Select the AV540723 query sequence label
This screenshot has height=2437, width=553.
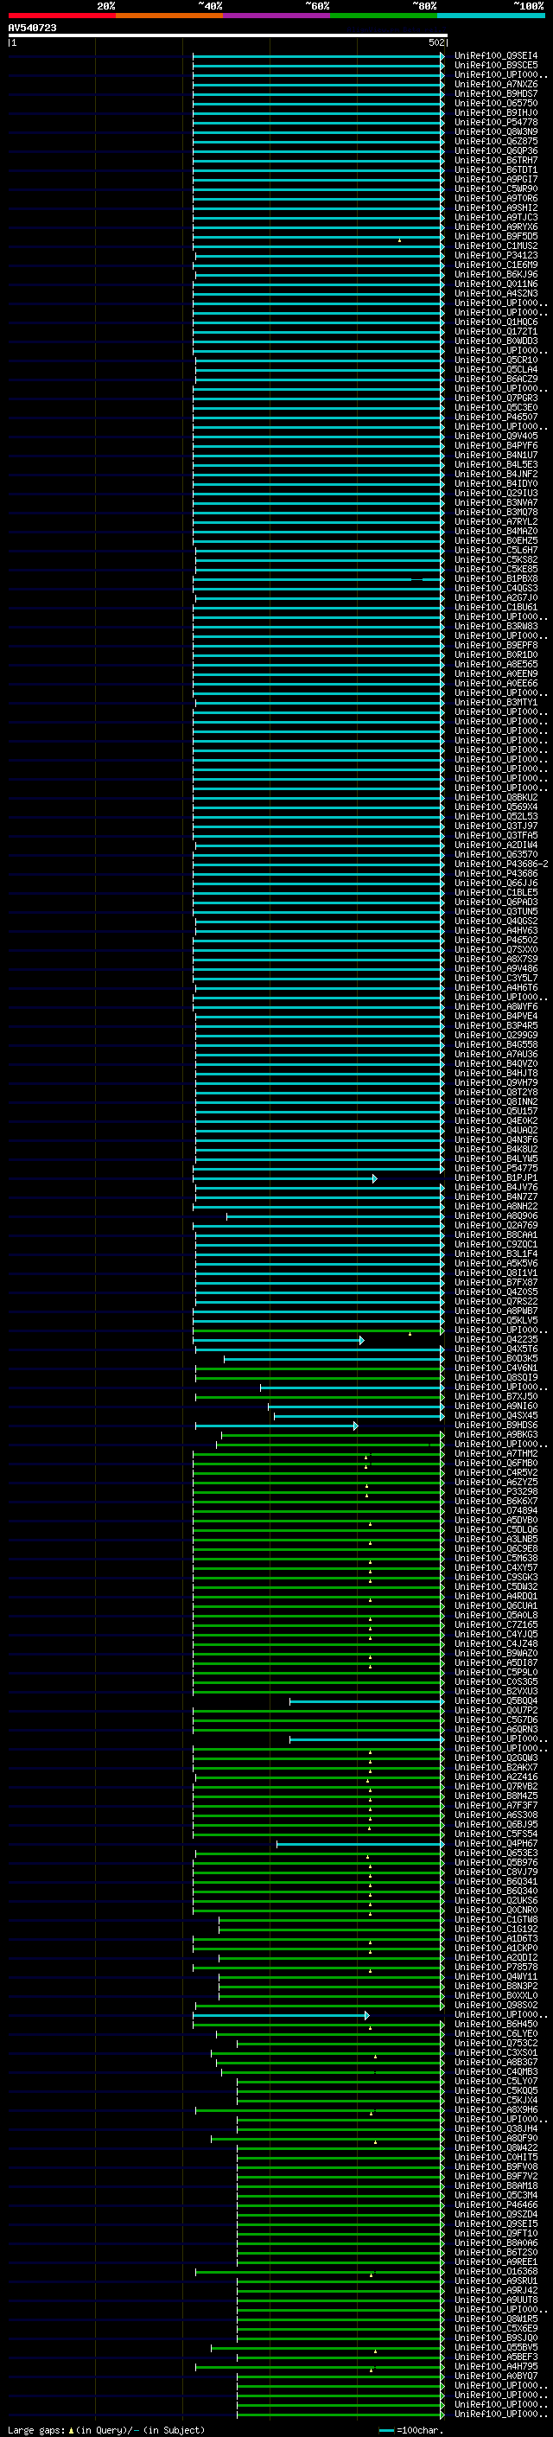coord(32,29)
